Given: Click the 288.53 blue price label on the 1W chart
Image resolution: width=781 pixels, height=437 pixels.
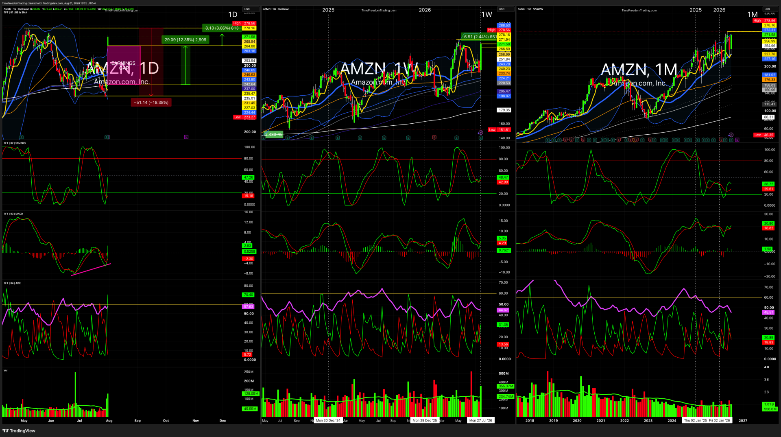Looking at the screenshot, I should [504, 26].
